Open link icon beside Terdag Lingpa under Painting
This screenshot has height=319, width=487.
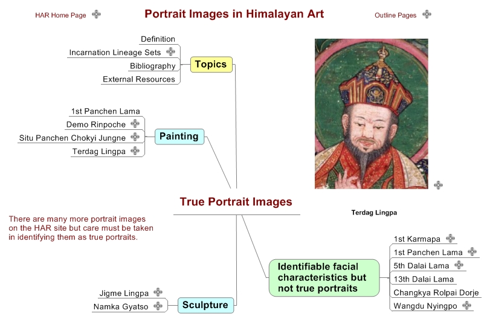coord(135,151)
